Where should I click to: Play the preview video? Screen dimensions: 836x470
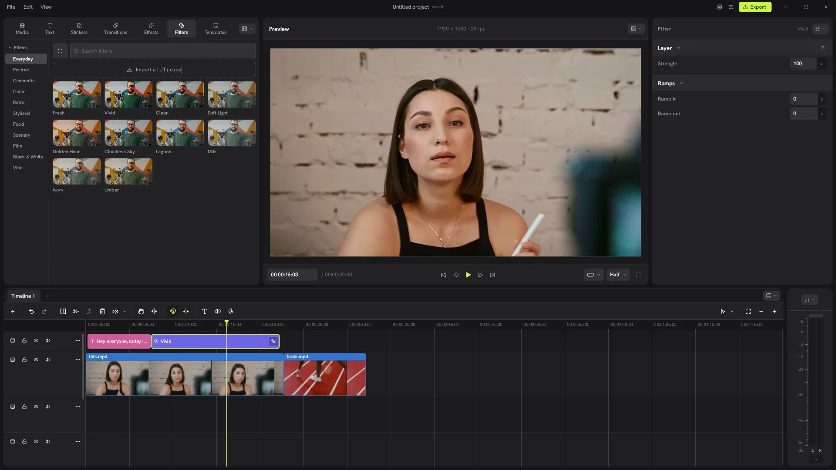point(468,275)
